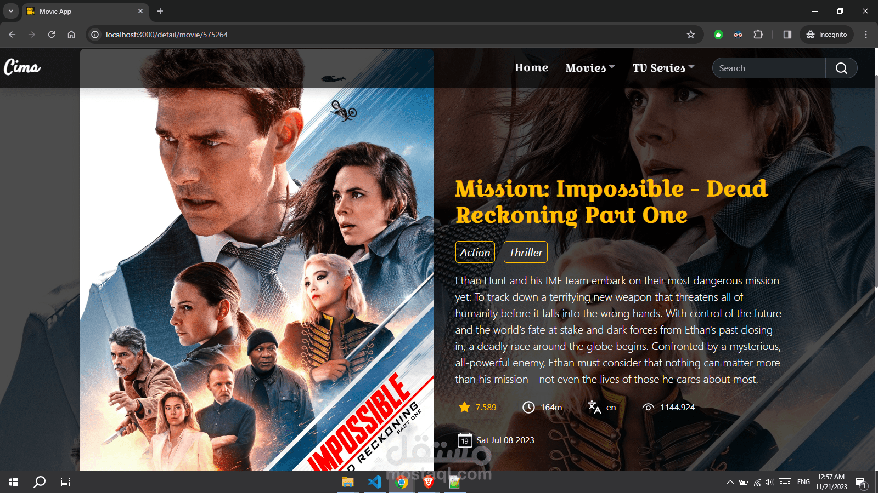Viewport: 878px width, 493px height.
Task: Open Windows taskbar search
Action: 40,482
